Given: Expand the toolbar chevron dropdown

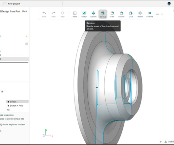Looking at the screenshot, I should (x=162, y=14).
